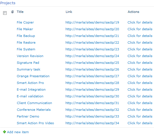Open the Version Revision item
This screenshot has height=134, width=154.
click(30, 56)
